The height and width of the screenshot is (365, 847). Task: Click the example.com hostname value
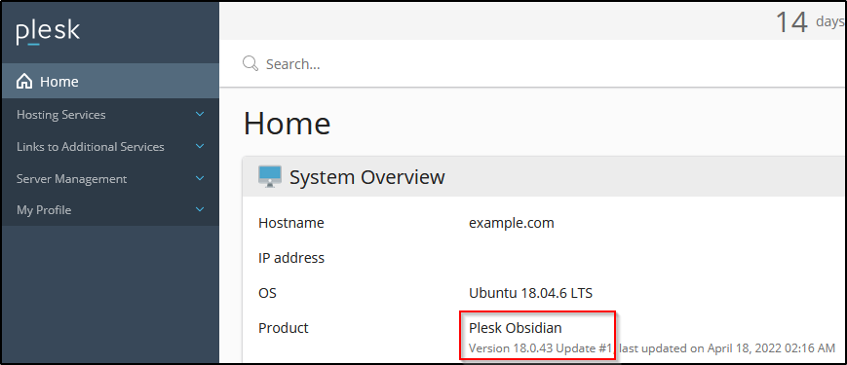512,223
